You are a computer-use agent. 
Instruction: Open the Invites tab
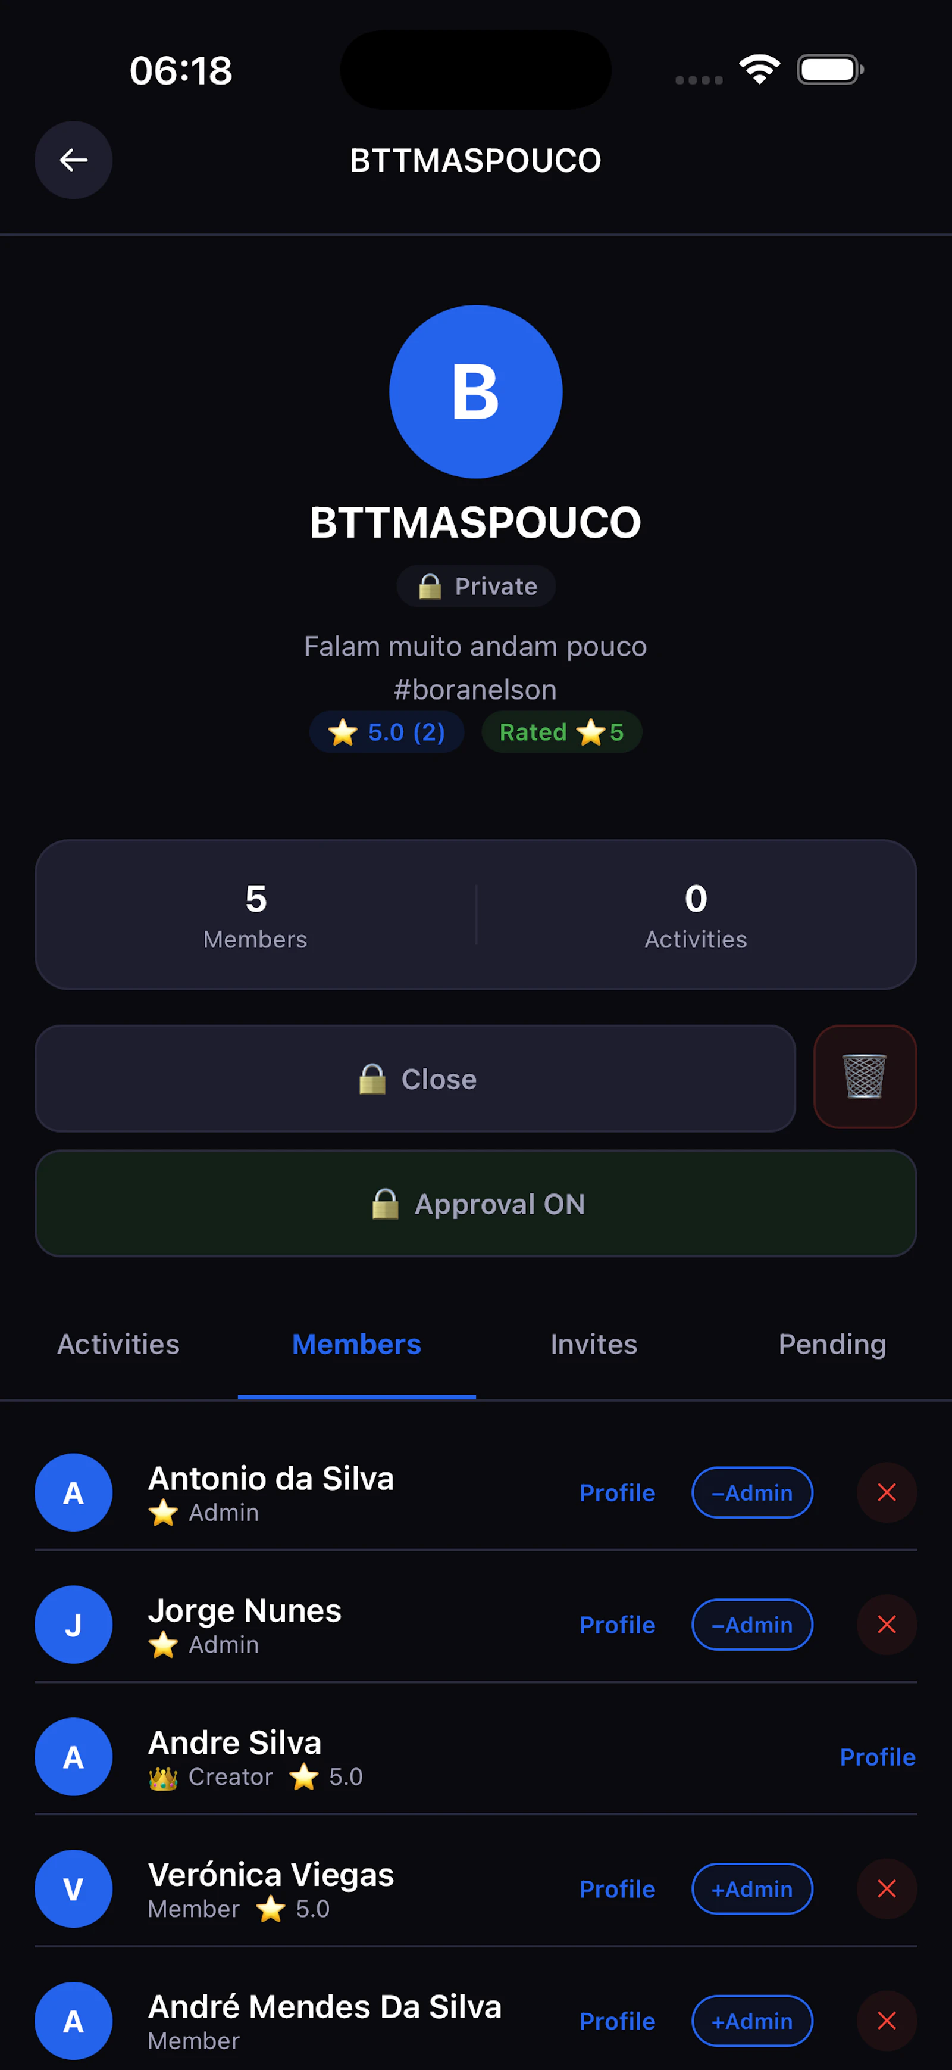pyautogui.click(x=594, y=1343)
